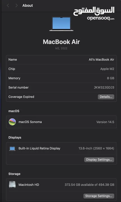Viewport: 121px width, 202px height.
Task: Go forward with the right chevron arrow
Action: [17, 6]
